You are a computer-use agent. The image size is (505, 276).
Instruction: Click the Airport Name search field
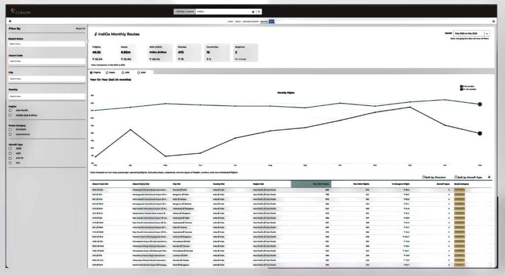[x=46, y=44]
